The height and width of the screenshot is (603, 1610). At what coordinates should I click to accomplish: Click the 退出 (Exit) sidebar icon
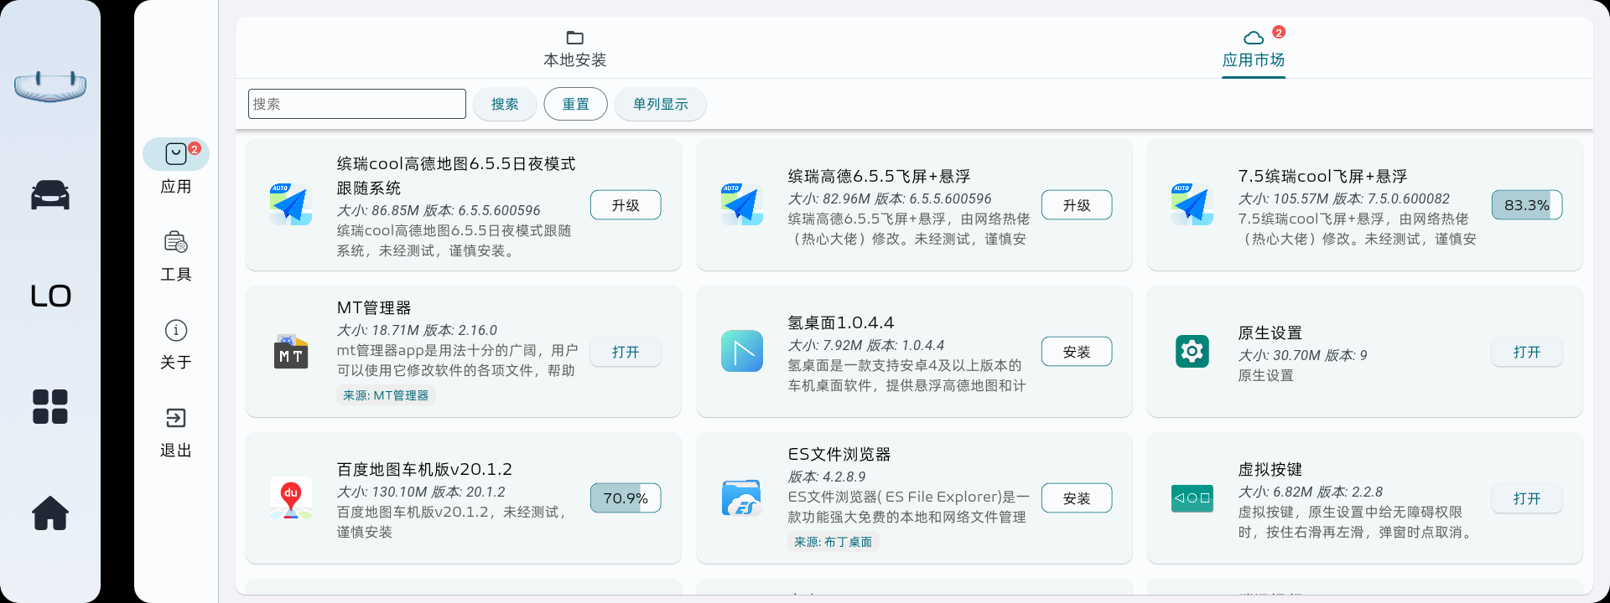(176, 418)
